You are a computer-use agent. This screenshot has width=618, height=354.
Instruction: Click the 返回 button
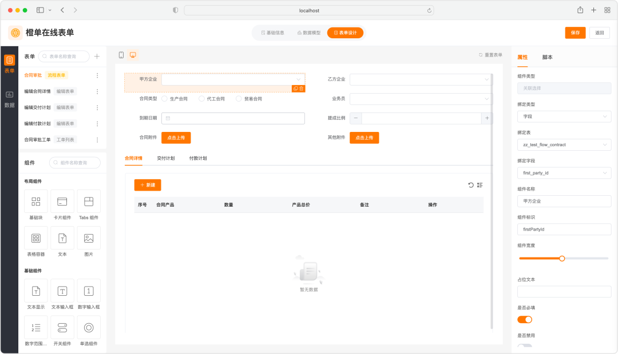click(600, 33)
